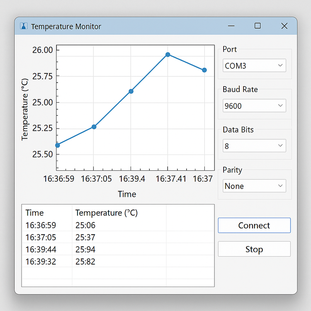Click the data point above 16:39.4
This screenshot has width=311, height=311.
click(x=131, y=91)
